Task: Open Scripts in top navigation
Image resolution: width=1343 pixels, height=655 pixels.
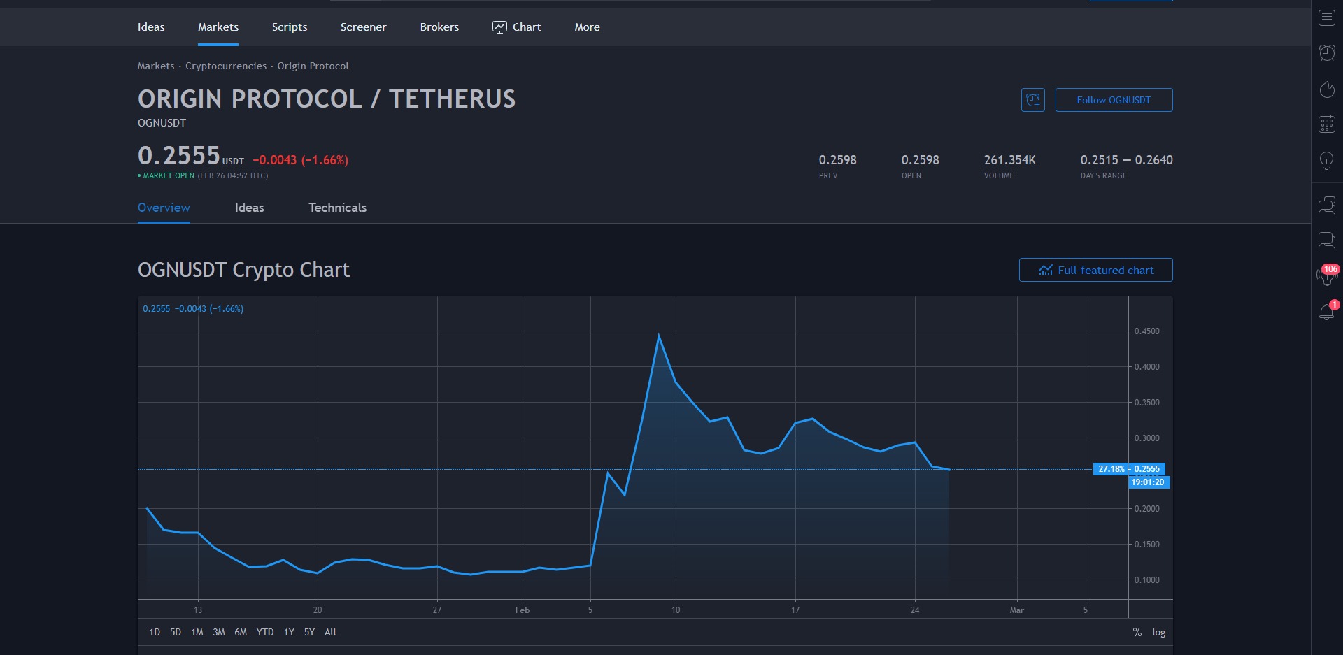Action: [290, 27]
